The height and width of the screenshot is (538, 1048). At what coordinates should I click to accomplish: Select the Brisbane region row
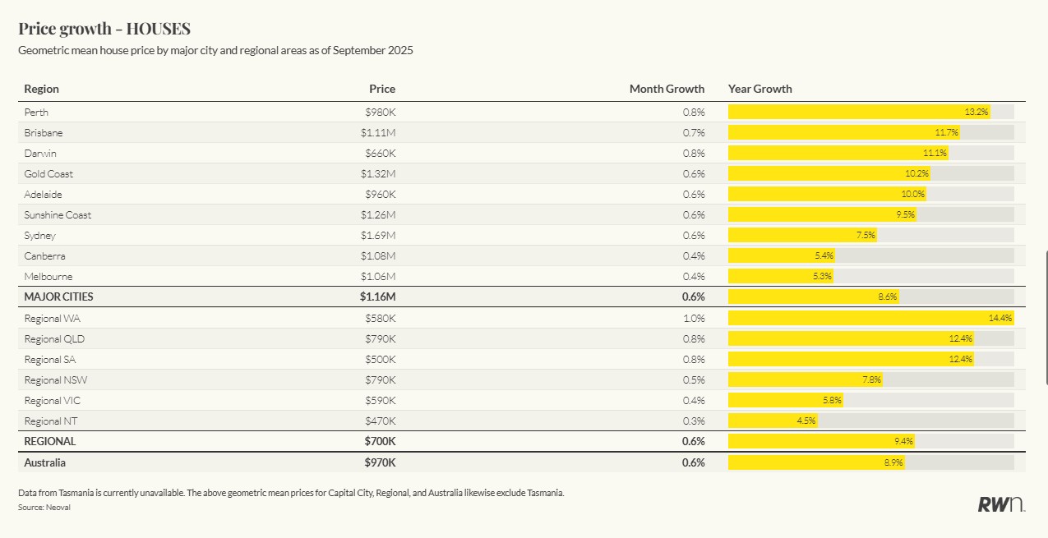[x=44, y=132]
